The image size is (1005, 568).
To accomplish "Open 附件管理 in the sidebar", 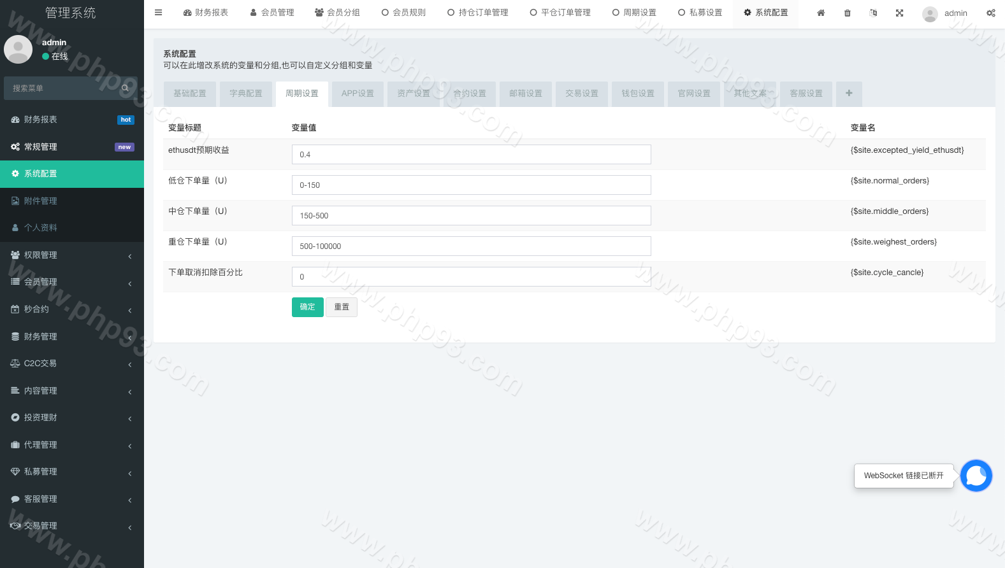I will pyautogui.click(x=41, y=201).
